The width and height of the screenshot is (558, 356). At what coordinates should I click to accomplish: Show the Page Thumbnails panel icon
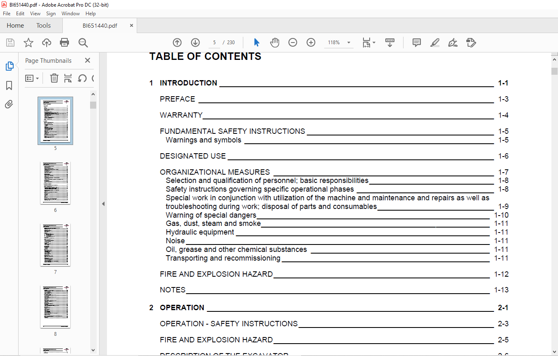click(9, 66)
